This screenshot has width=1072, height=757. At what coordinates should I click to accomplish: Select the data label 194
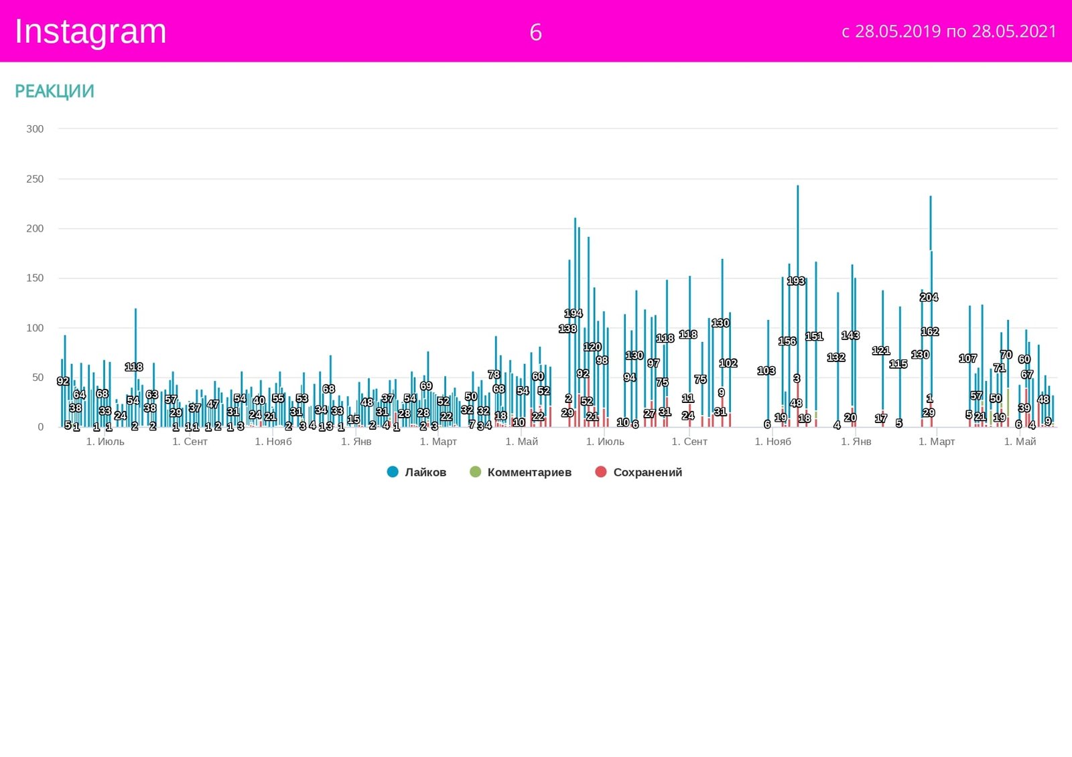574,313
